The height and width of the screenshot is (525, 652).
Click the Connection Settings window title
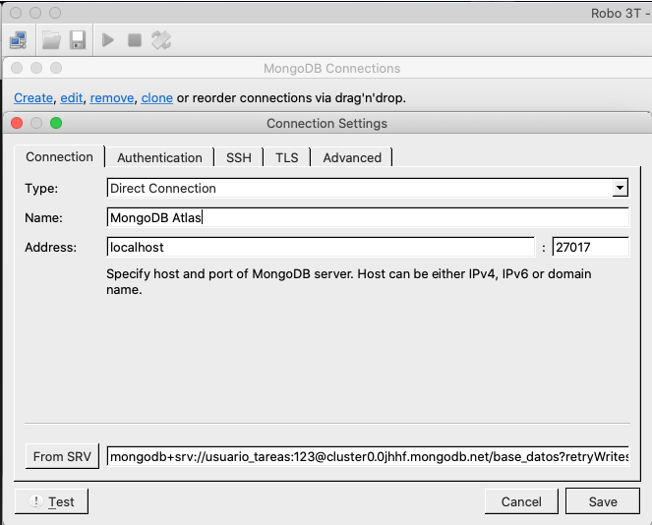326,124
